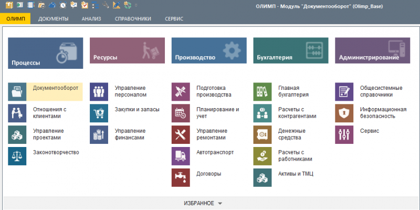
Task: Click the Ресурсы category tile
Action: click(127, 50)
